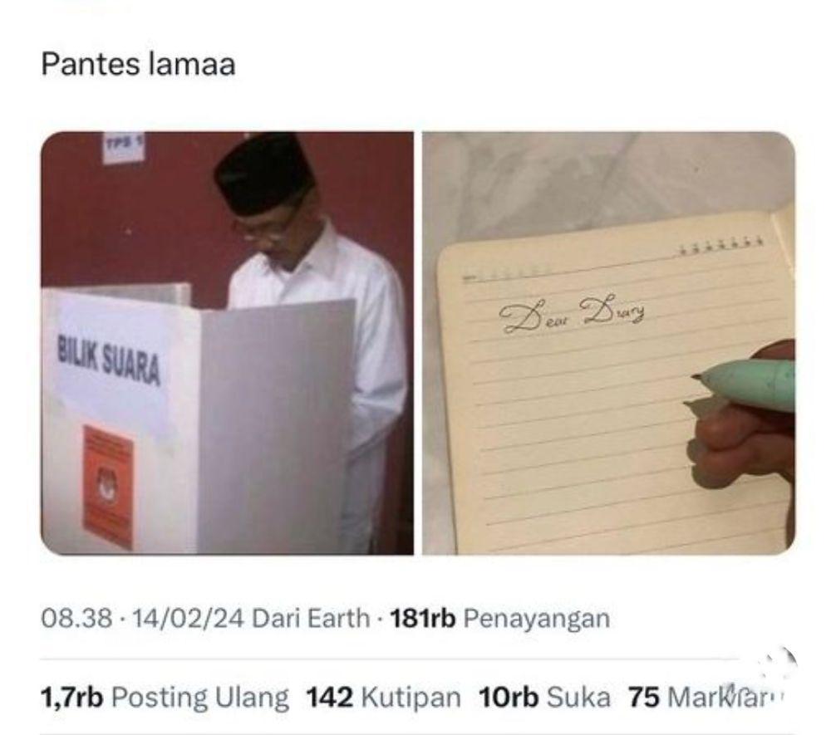Click the 14/02/24 post date
This screenshot has width=831, height=735.
click(188, 618)
